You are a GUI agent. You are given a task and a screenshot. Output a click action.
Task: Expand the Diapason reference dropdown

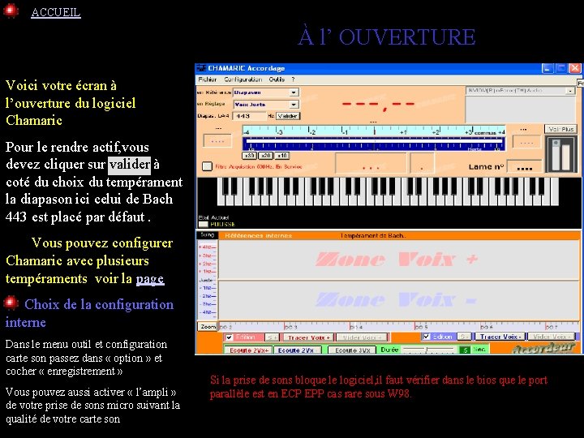click(294, 92)
